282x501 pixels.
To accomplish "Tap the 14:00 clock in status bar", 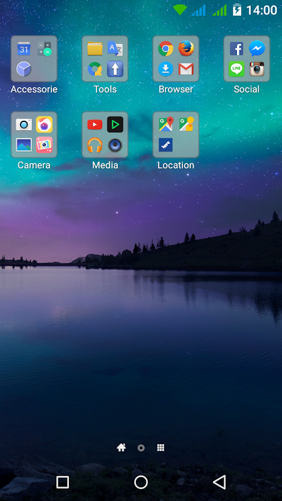I will point(261,10).
